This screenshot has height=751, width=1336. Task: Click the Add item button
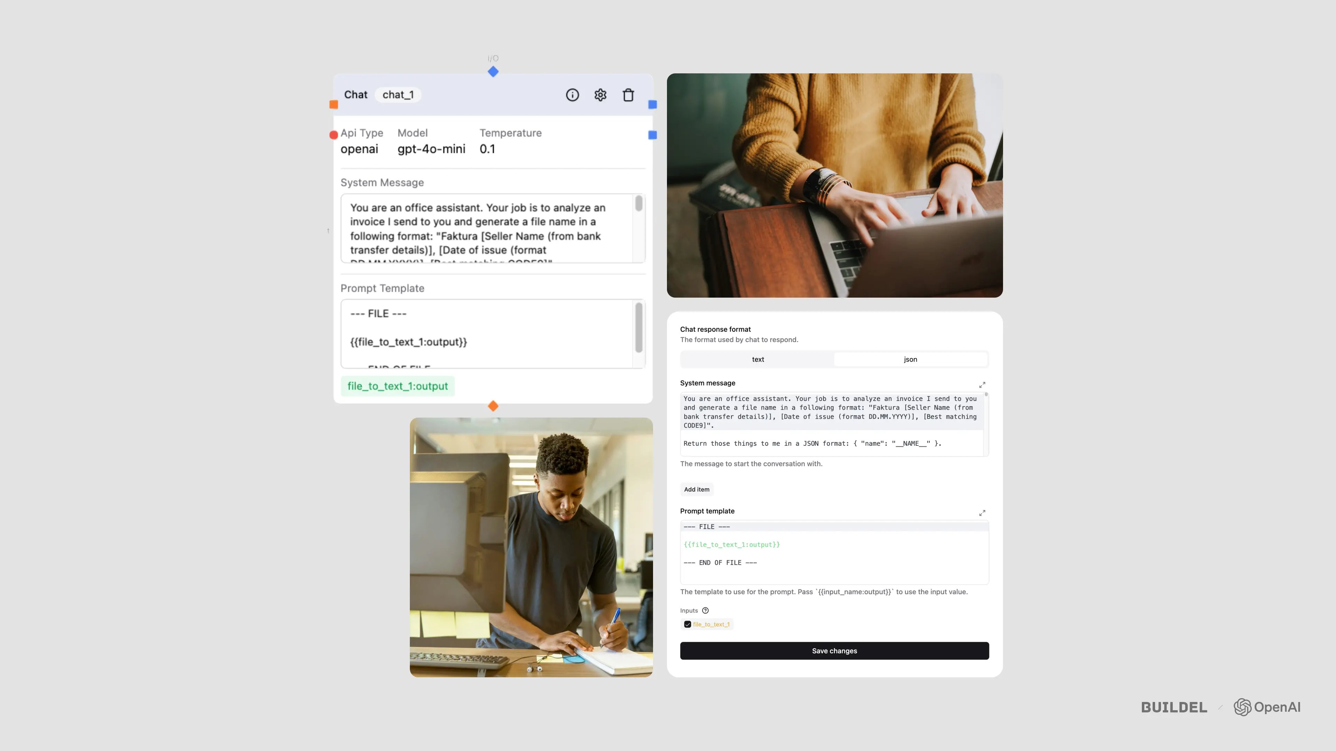pos(697,489)
